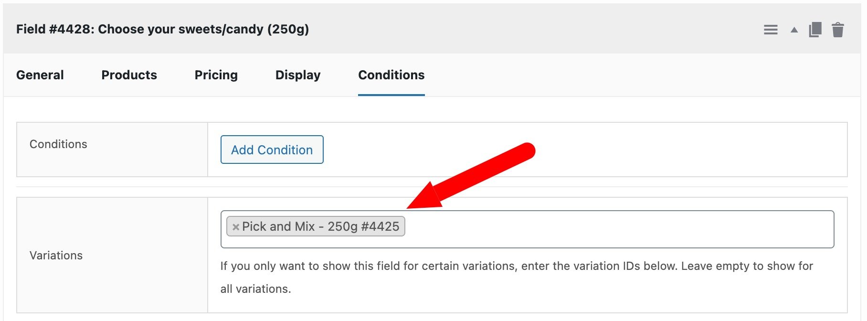The height and width of the screenshot is (321, 867).
Task: Click the reorder lines icon on the field header
Action: click(770, 29)
